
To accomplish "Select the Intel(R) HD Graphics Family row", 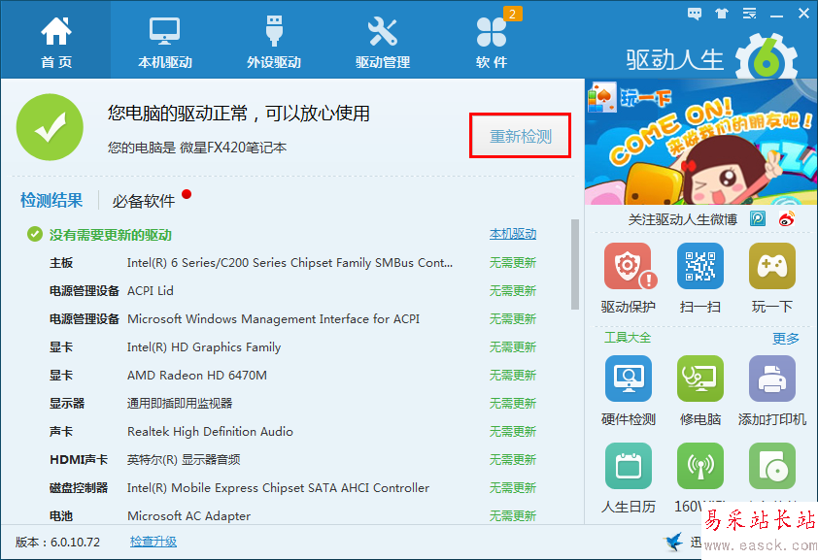I will [x=292, y=346].
